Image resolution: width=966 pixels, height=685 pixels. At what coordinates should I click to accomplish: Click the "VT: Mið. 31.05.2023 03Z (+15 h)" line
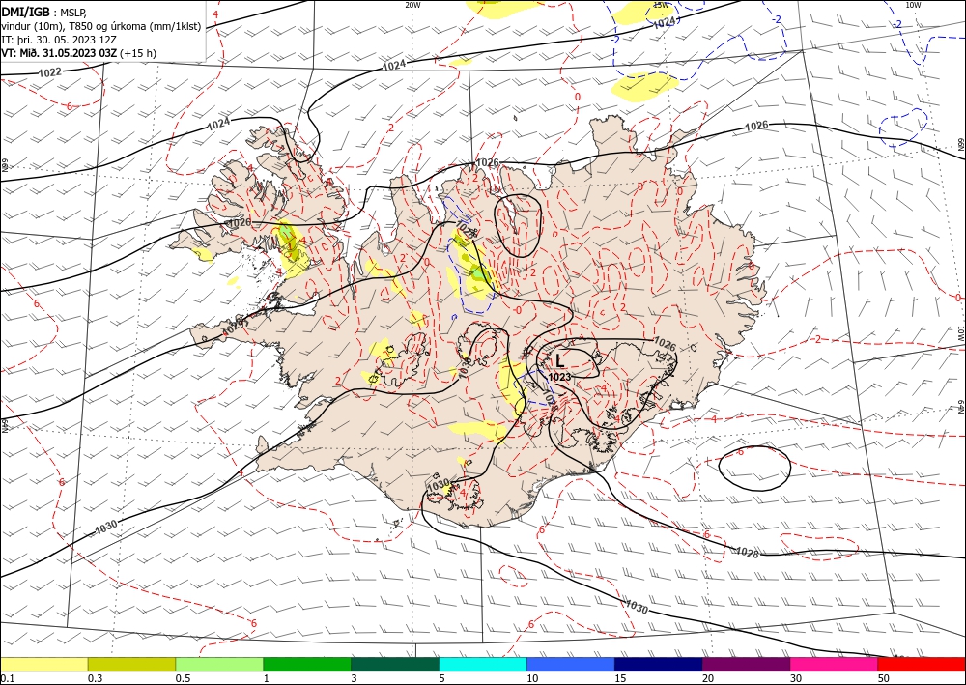point(78,53)
